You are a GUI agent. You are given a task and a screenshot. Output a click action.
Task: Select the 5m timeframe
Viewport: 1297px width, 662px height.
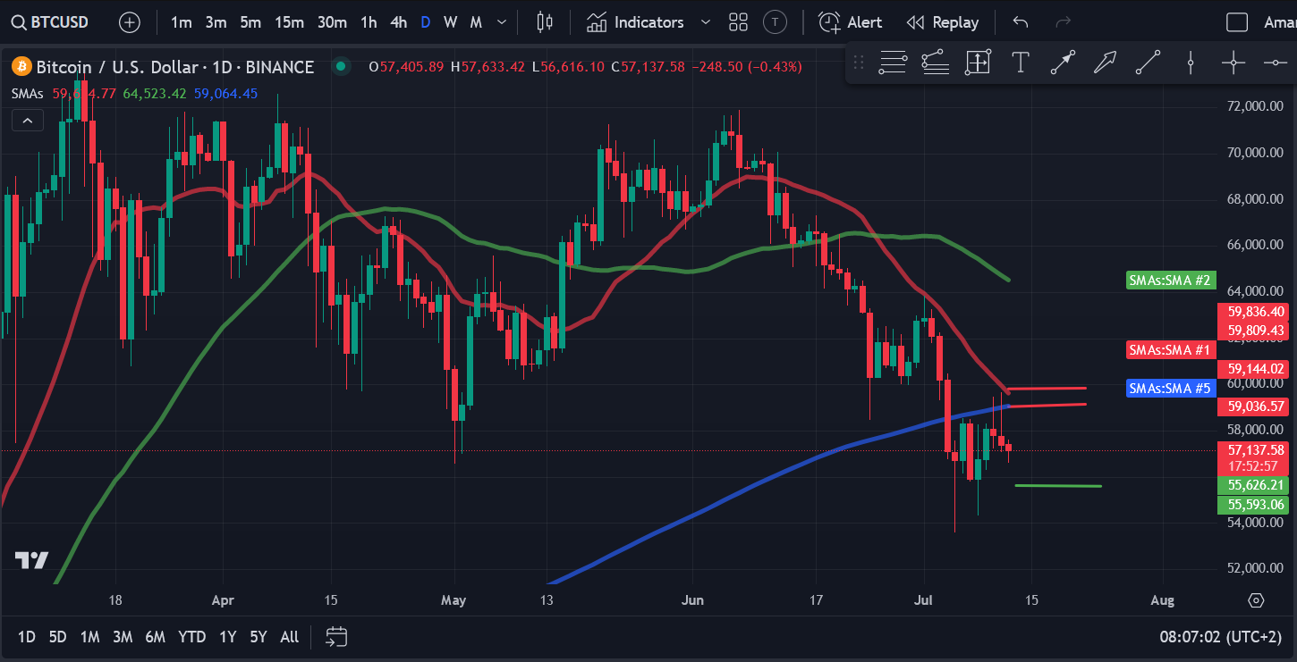(x=250, y=22)
